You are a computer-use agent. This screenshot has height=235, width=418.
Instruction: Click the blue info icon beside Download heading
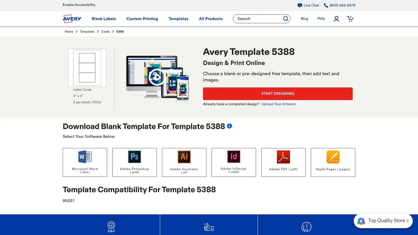click(x=230, y=126)
